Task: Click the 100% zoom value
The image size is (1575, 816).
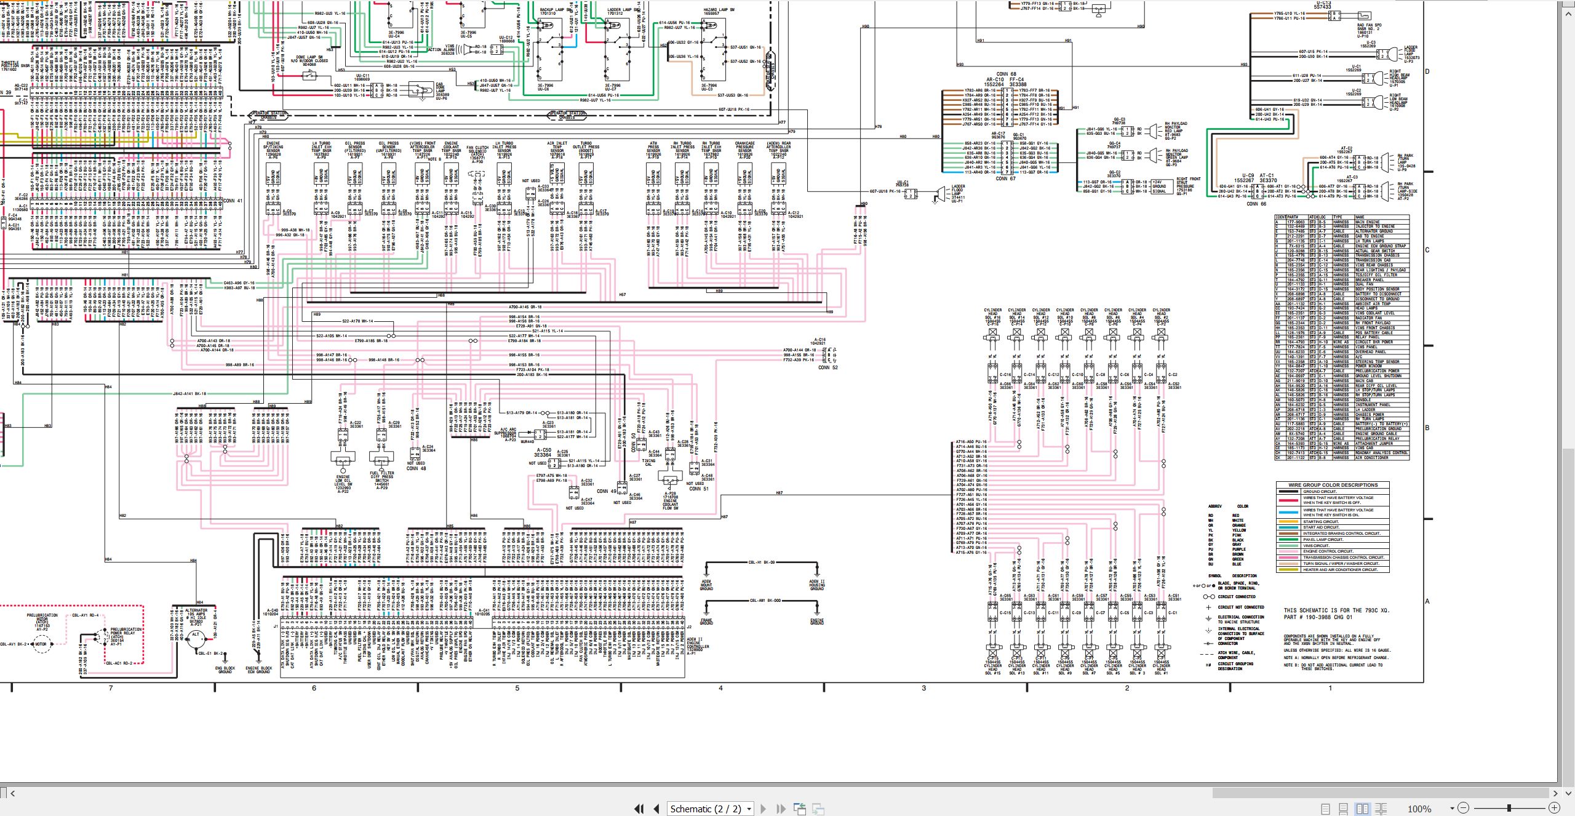Action: pyautogui.click(x=1419, y=809)
